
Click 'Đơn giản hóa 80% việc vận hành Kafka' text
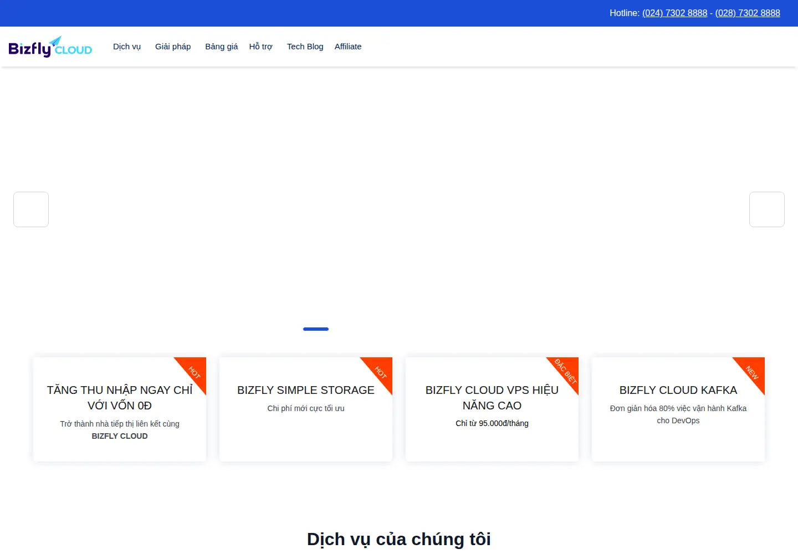point(678,408)
